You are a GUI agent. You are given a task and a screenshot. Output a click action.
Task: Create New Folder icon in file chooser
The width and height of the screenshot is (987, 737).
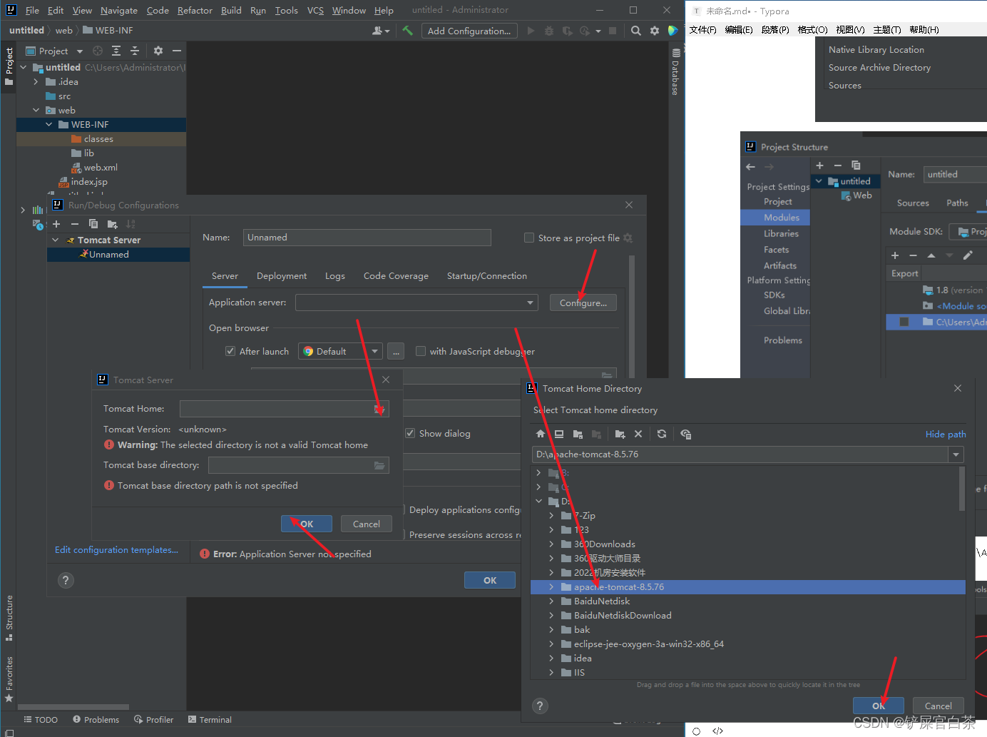pos(620,434)
